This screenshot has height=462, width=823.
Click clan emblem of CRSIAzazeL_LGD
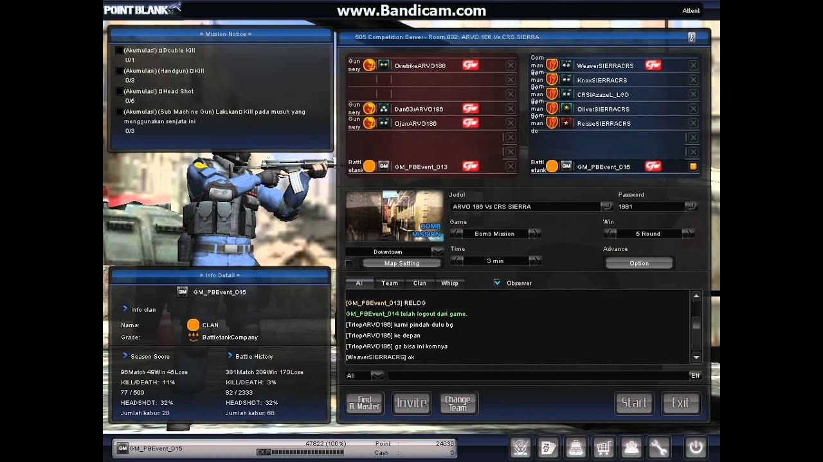click(552, 94)
